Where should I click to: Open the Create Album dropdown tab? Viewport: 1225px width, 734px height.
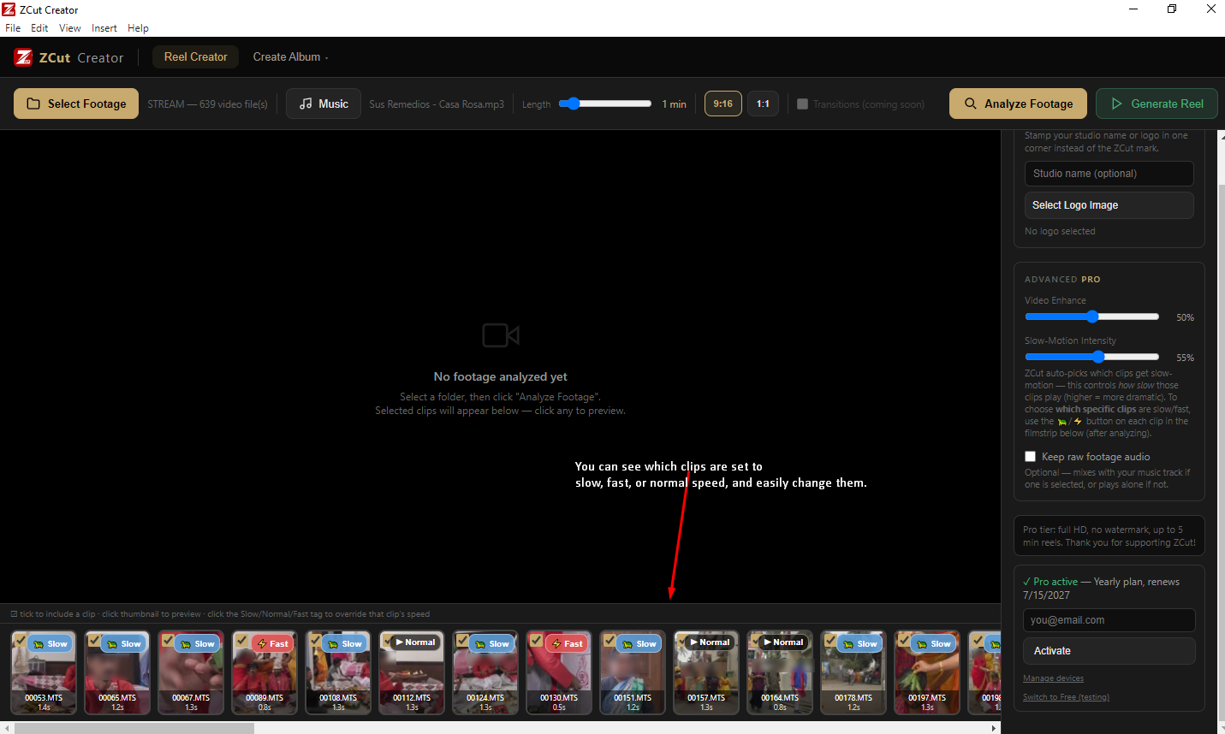290,57
